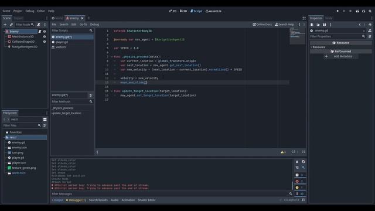Image resolution: width=375 pixels, height=211 pixels.
Task: Fold the _physics_process function at line 7
Action: click(111, 57)
